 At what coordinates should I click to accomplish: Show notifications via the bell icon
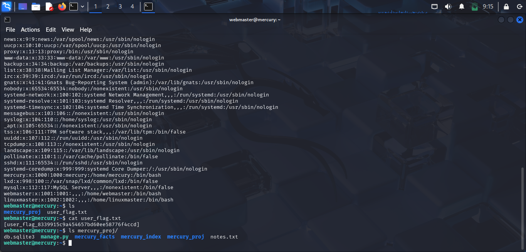tap(461, 7)
